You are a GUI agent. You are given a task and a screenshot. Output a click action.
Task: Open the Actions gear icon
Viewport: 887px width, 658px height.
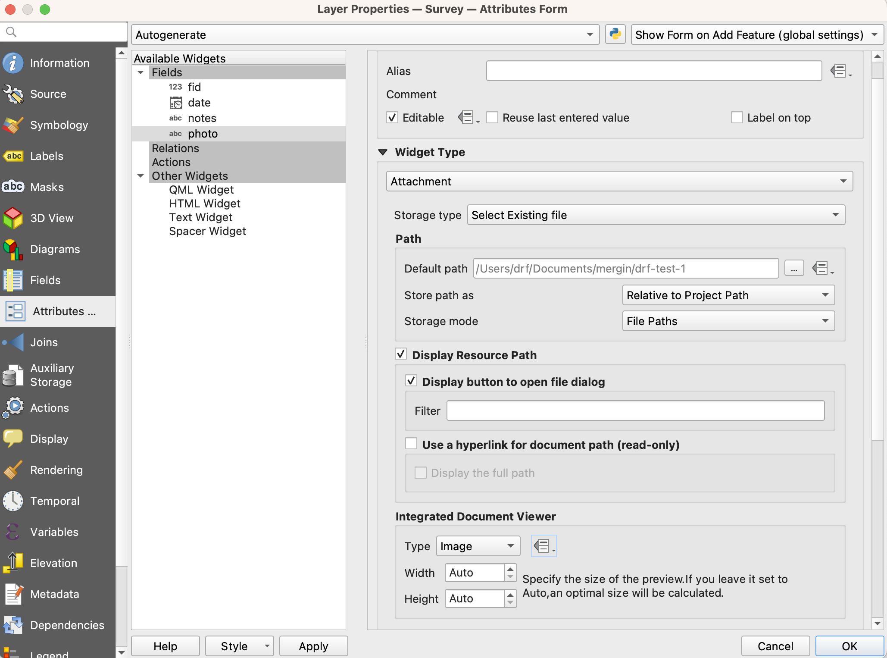(13, 408)
